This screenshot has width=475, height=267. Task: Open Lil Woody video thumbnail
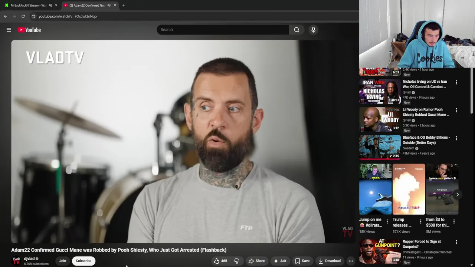(380, 119)
